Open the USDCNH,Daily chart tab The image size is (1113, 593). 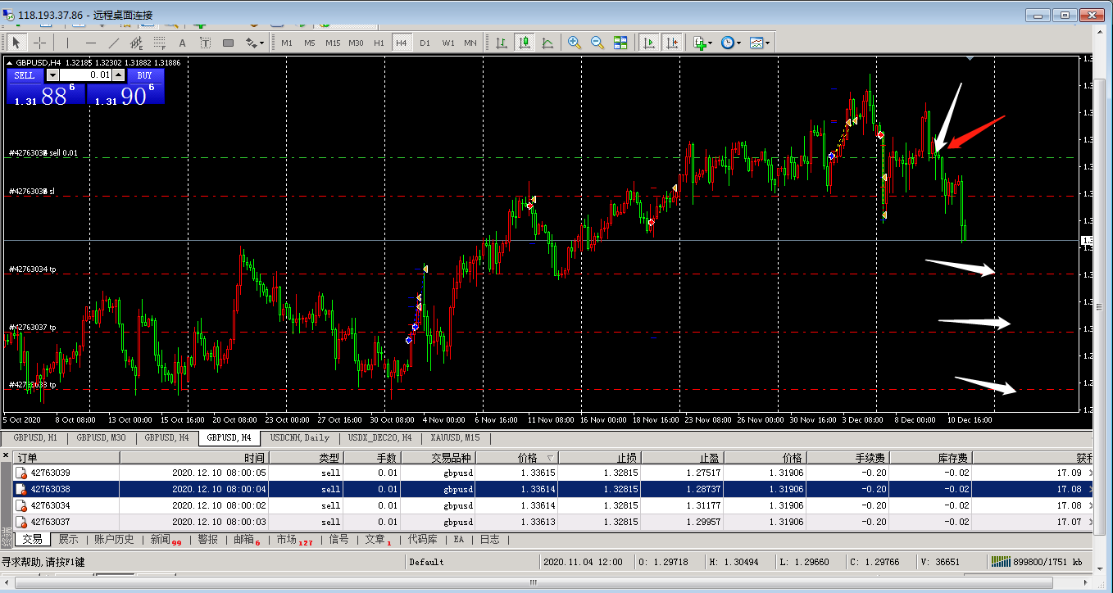(300, 437)
